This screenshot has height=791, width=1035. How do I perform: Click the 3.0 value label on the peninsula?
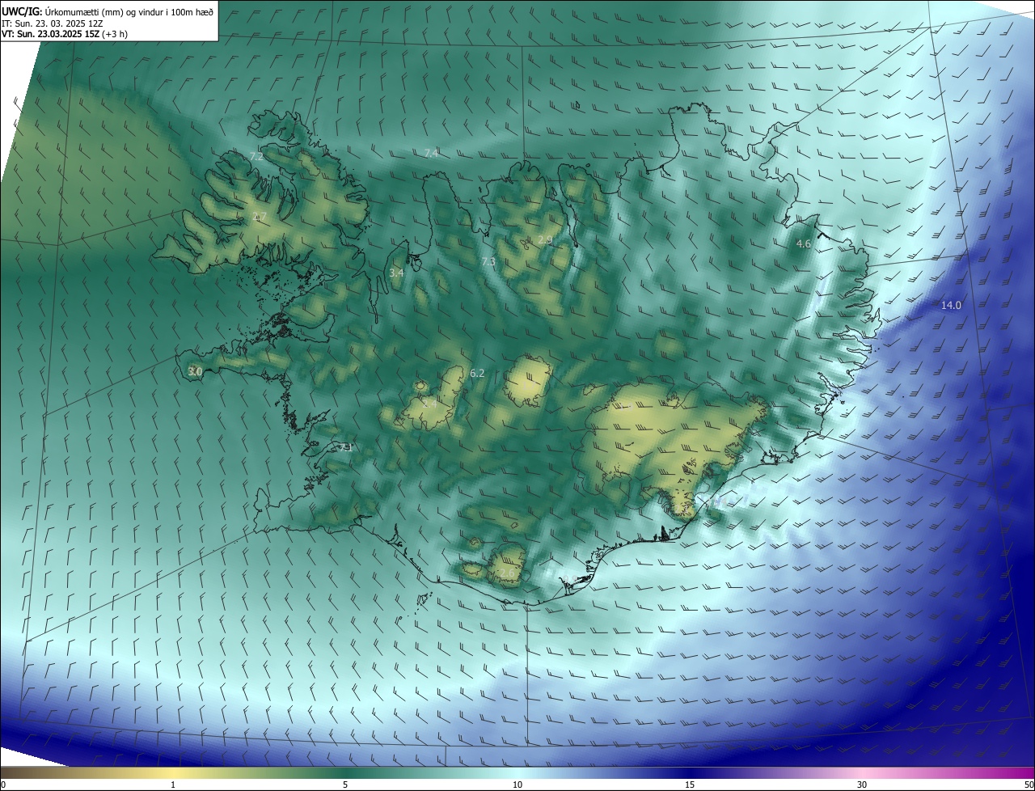(195, 371)
